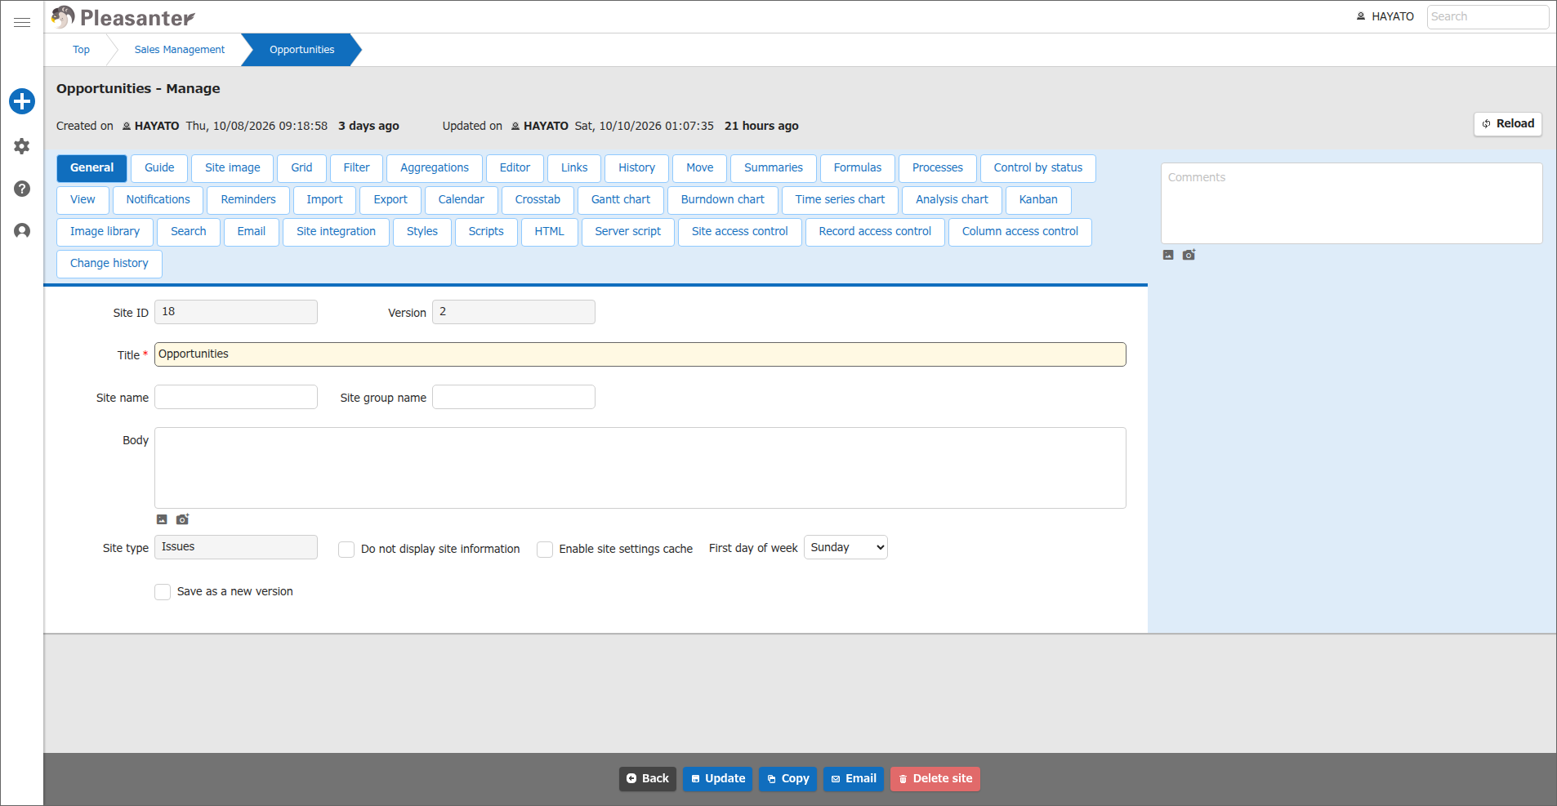Open Record access control tab
The image size is (1557, 806).
click(x=875, y=232)
